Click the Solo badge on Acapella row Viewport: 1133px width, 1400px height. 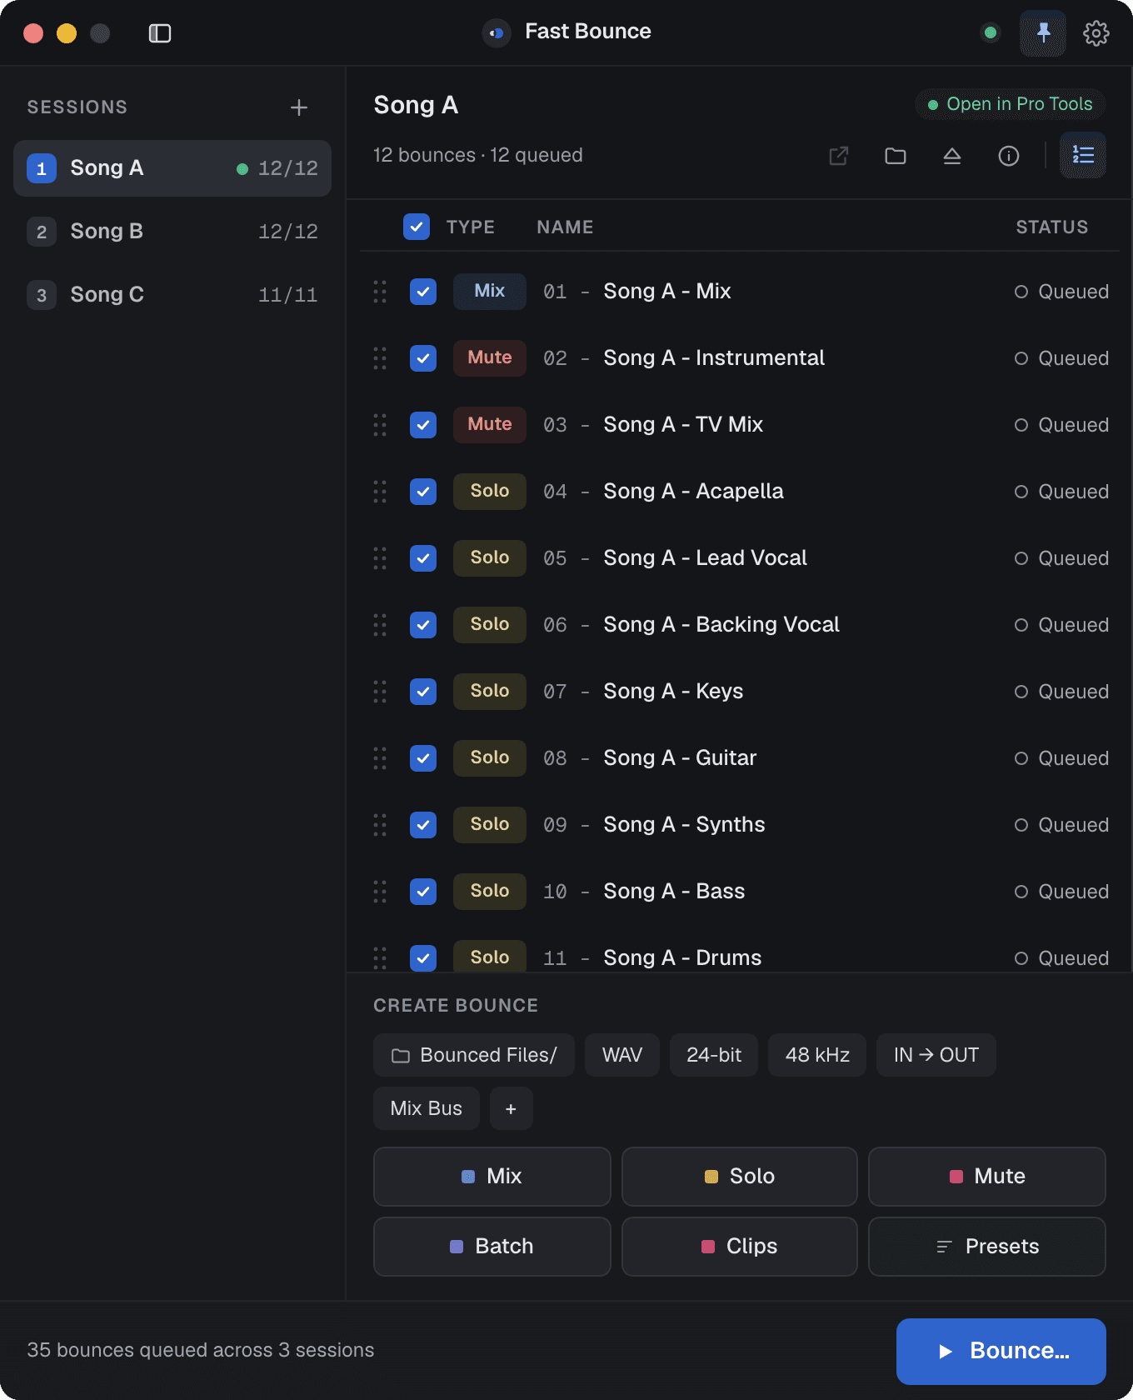click(490, 492)
